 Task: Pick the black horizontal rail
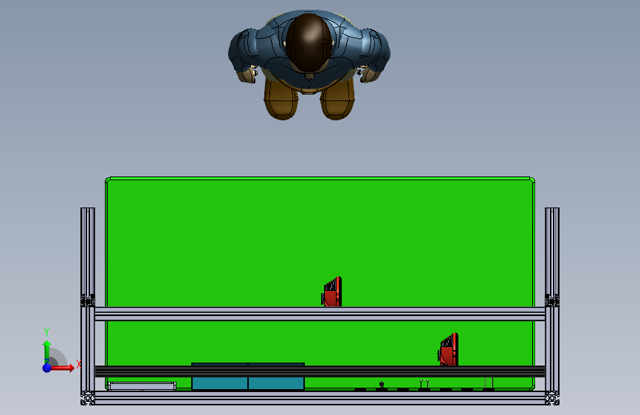pyautogui.click(x=320, y=371)
